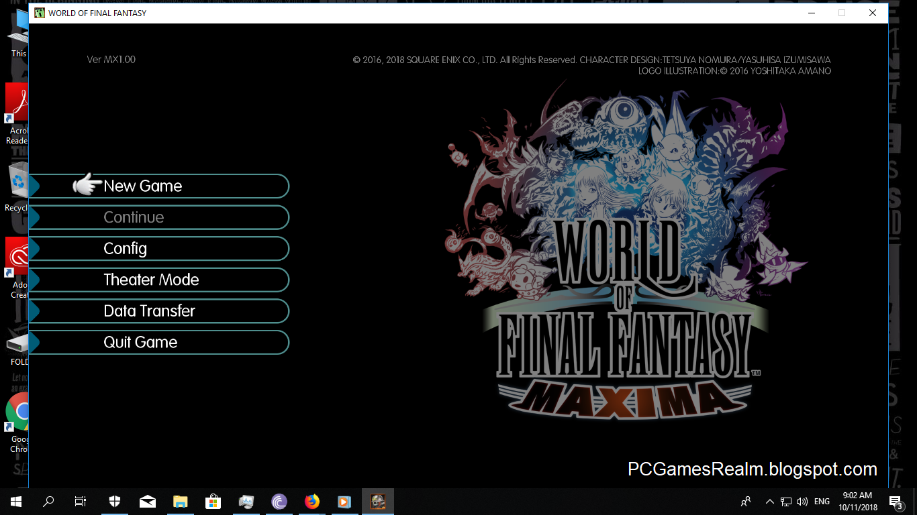Switch to Firefox on the taskbar
Screen dimensions: 917x515
point(312,501)
